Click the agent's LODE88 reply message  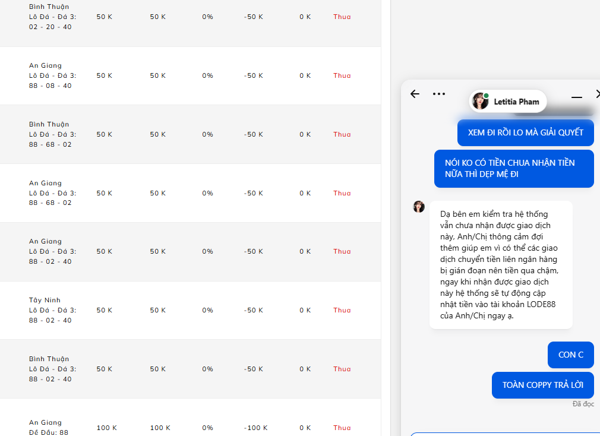[501, 265]
